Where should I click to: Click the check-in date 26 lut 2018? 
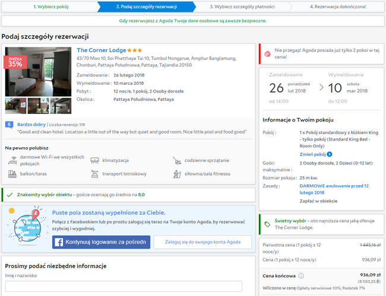290,88
